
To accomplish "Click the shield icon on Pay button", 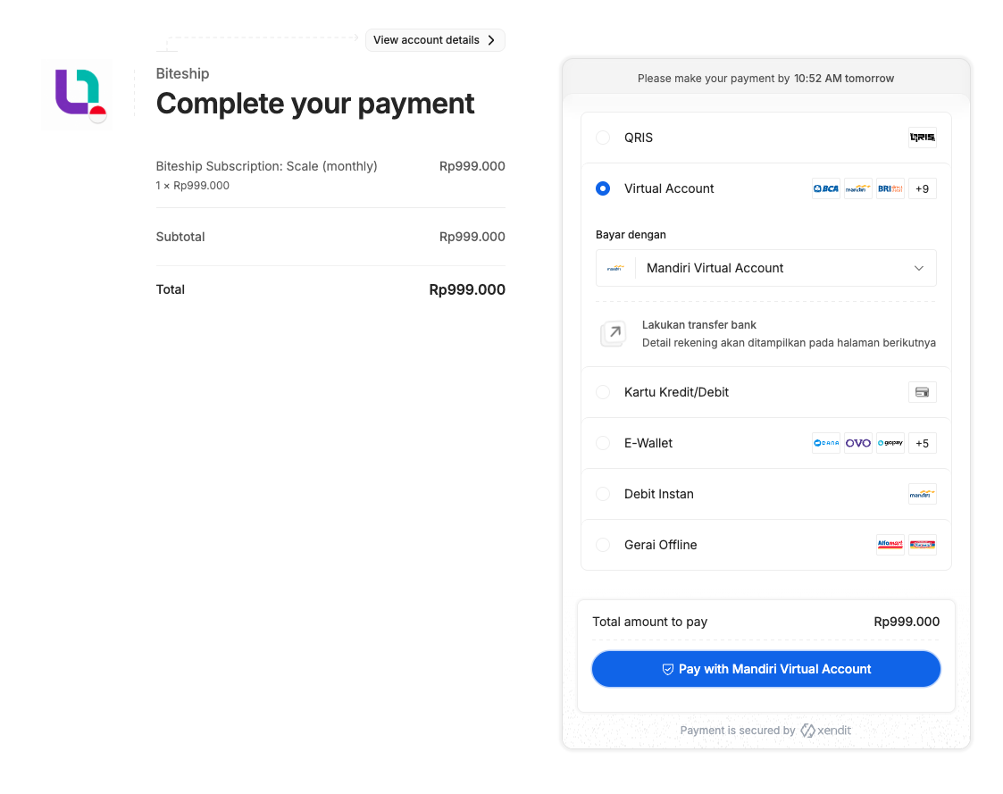I will pos(668,669).
